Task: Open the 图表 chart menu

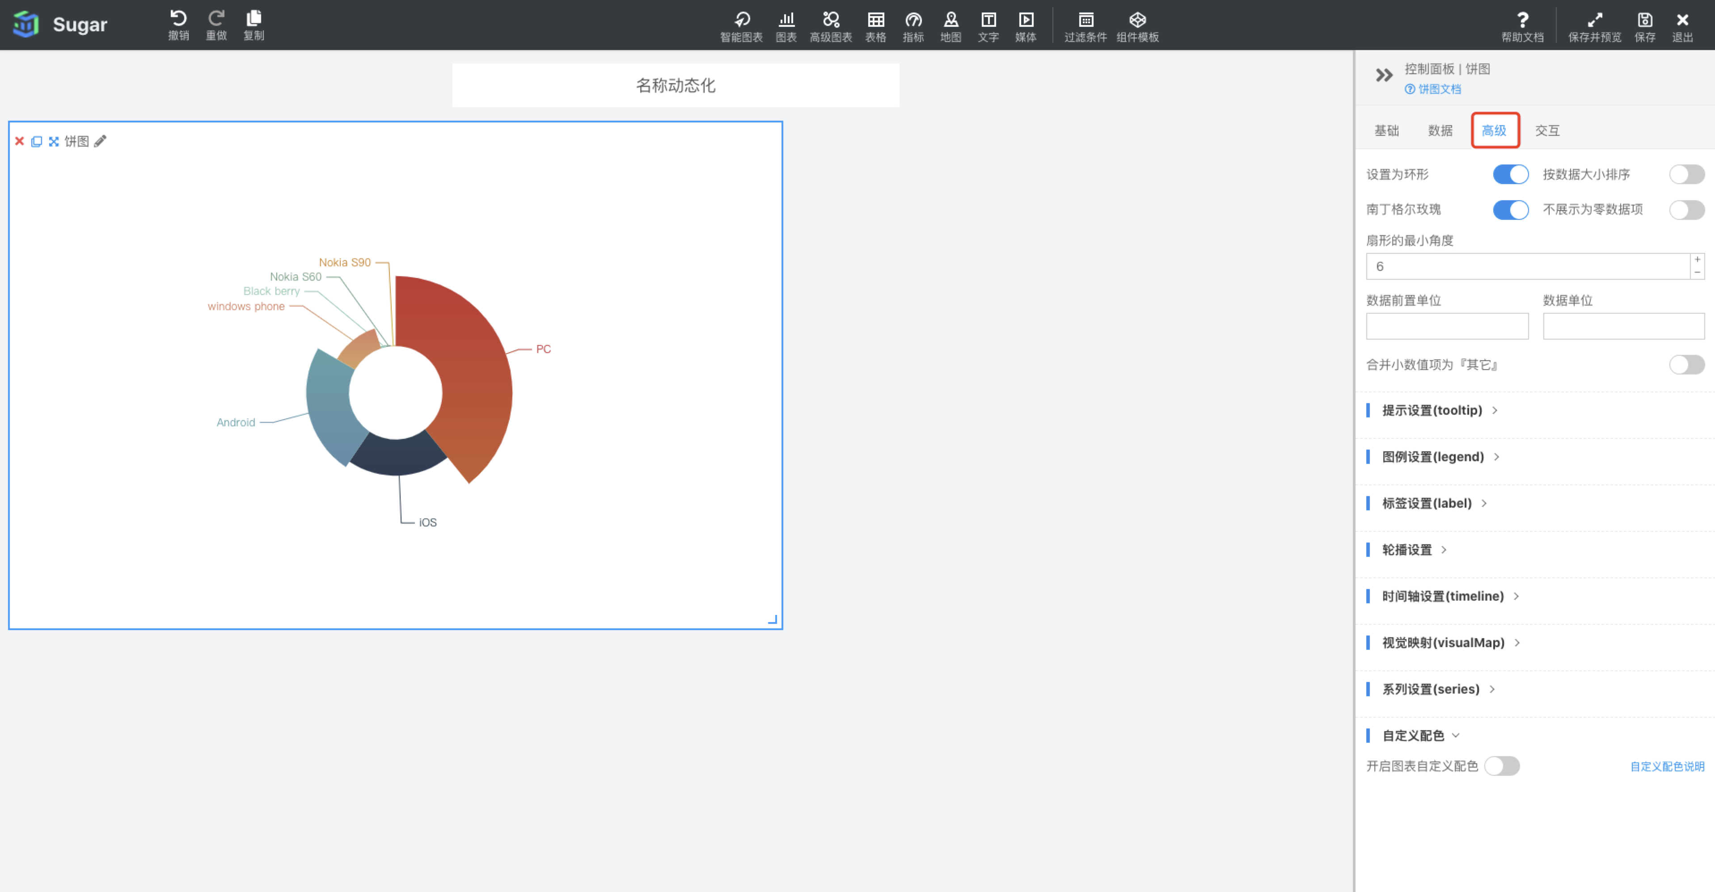Action: [x=786, y=27]
